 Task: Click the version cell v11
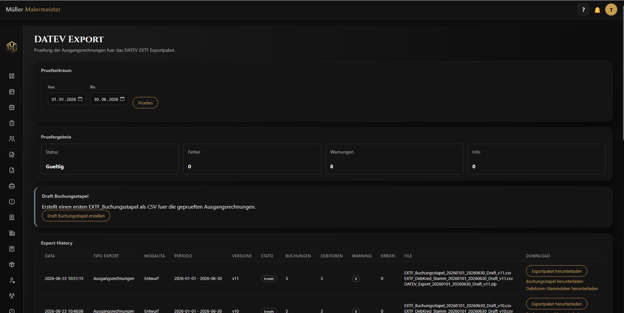click(x=235, y=278)
